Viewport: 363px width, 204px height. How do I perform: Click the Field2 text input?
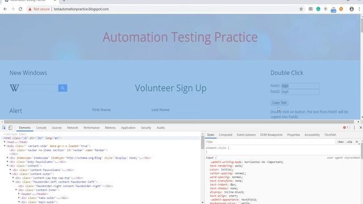pos(300,92)
